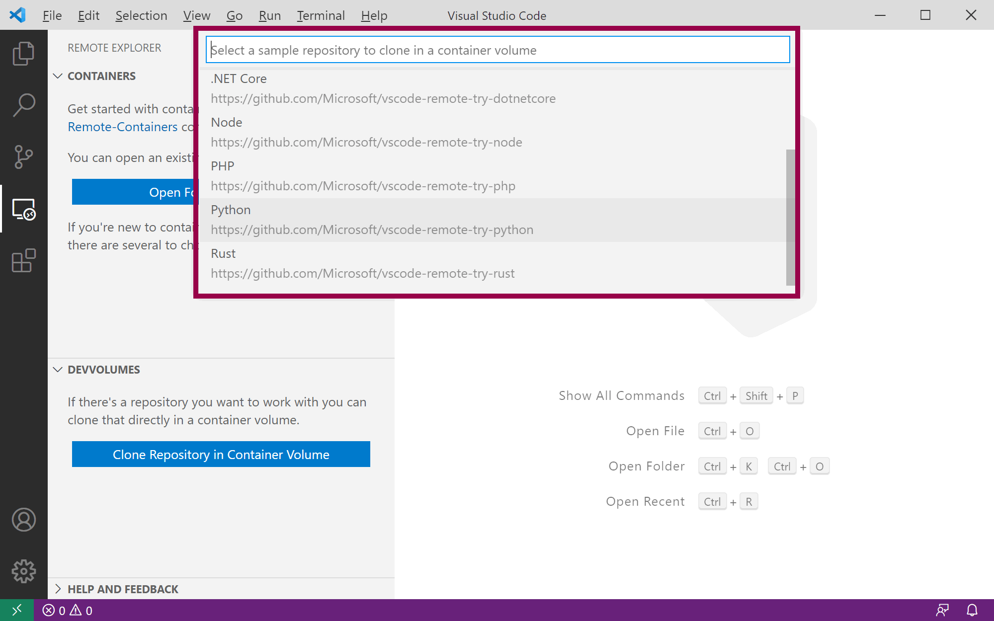Collapse the DEVVOLUMES section
Viewport: 994px width, 621px height.
click(103, 370)
